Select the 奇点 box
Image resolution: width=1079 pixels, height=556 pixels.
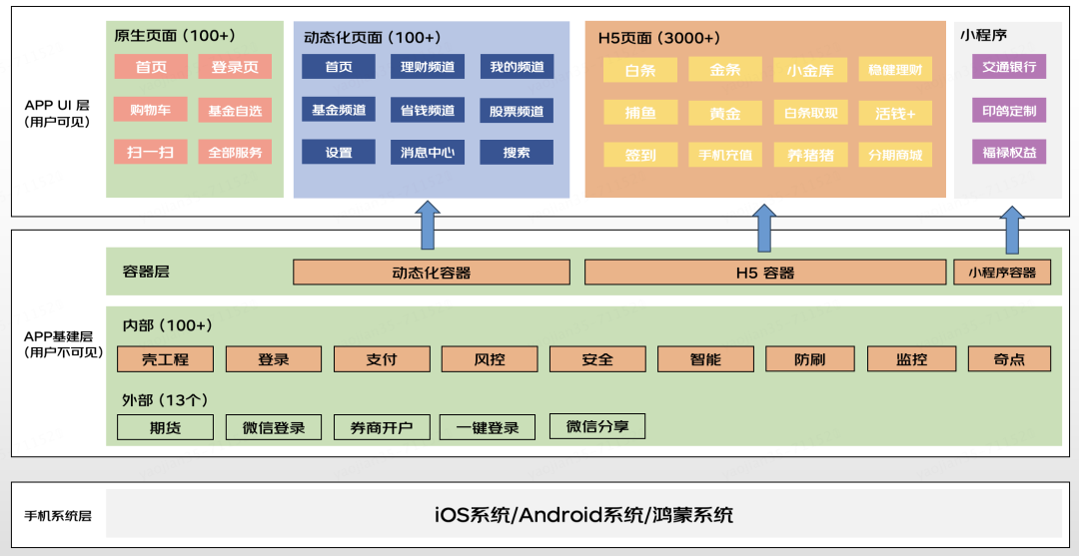click(x=1009, y=358)
